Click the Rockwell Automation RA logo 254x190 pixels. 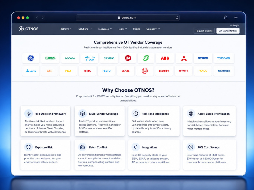[x=128, y=58]
